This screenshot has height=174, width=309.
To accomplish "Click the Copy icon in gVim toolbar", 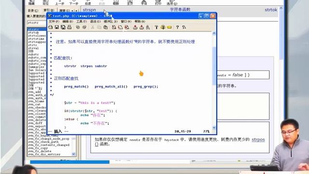I will coord(99,27).
